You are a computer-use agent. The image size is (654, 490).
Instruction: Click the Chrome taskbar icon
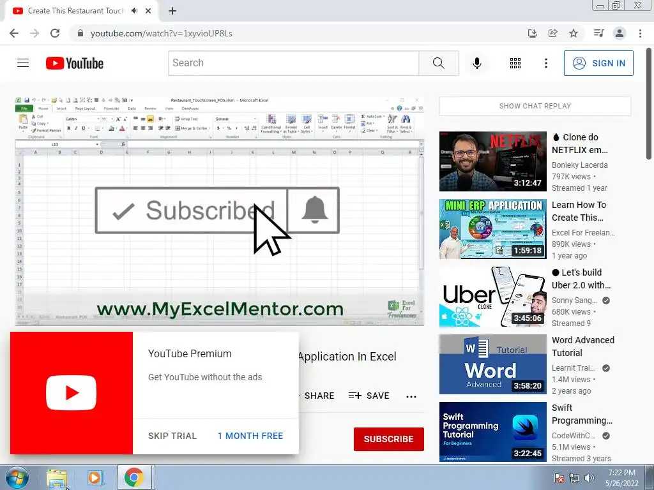click(133, 477)
